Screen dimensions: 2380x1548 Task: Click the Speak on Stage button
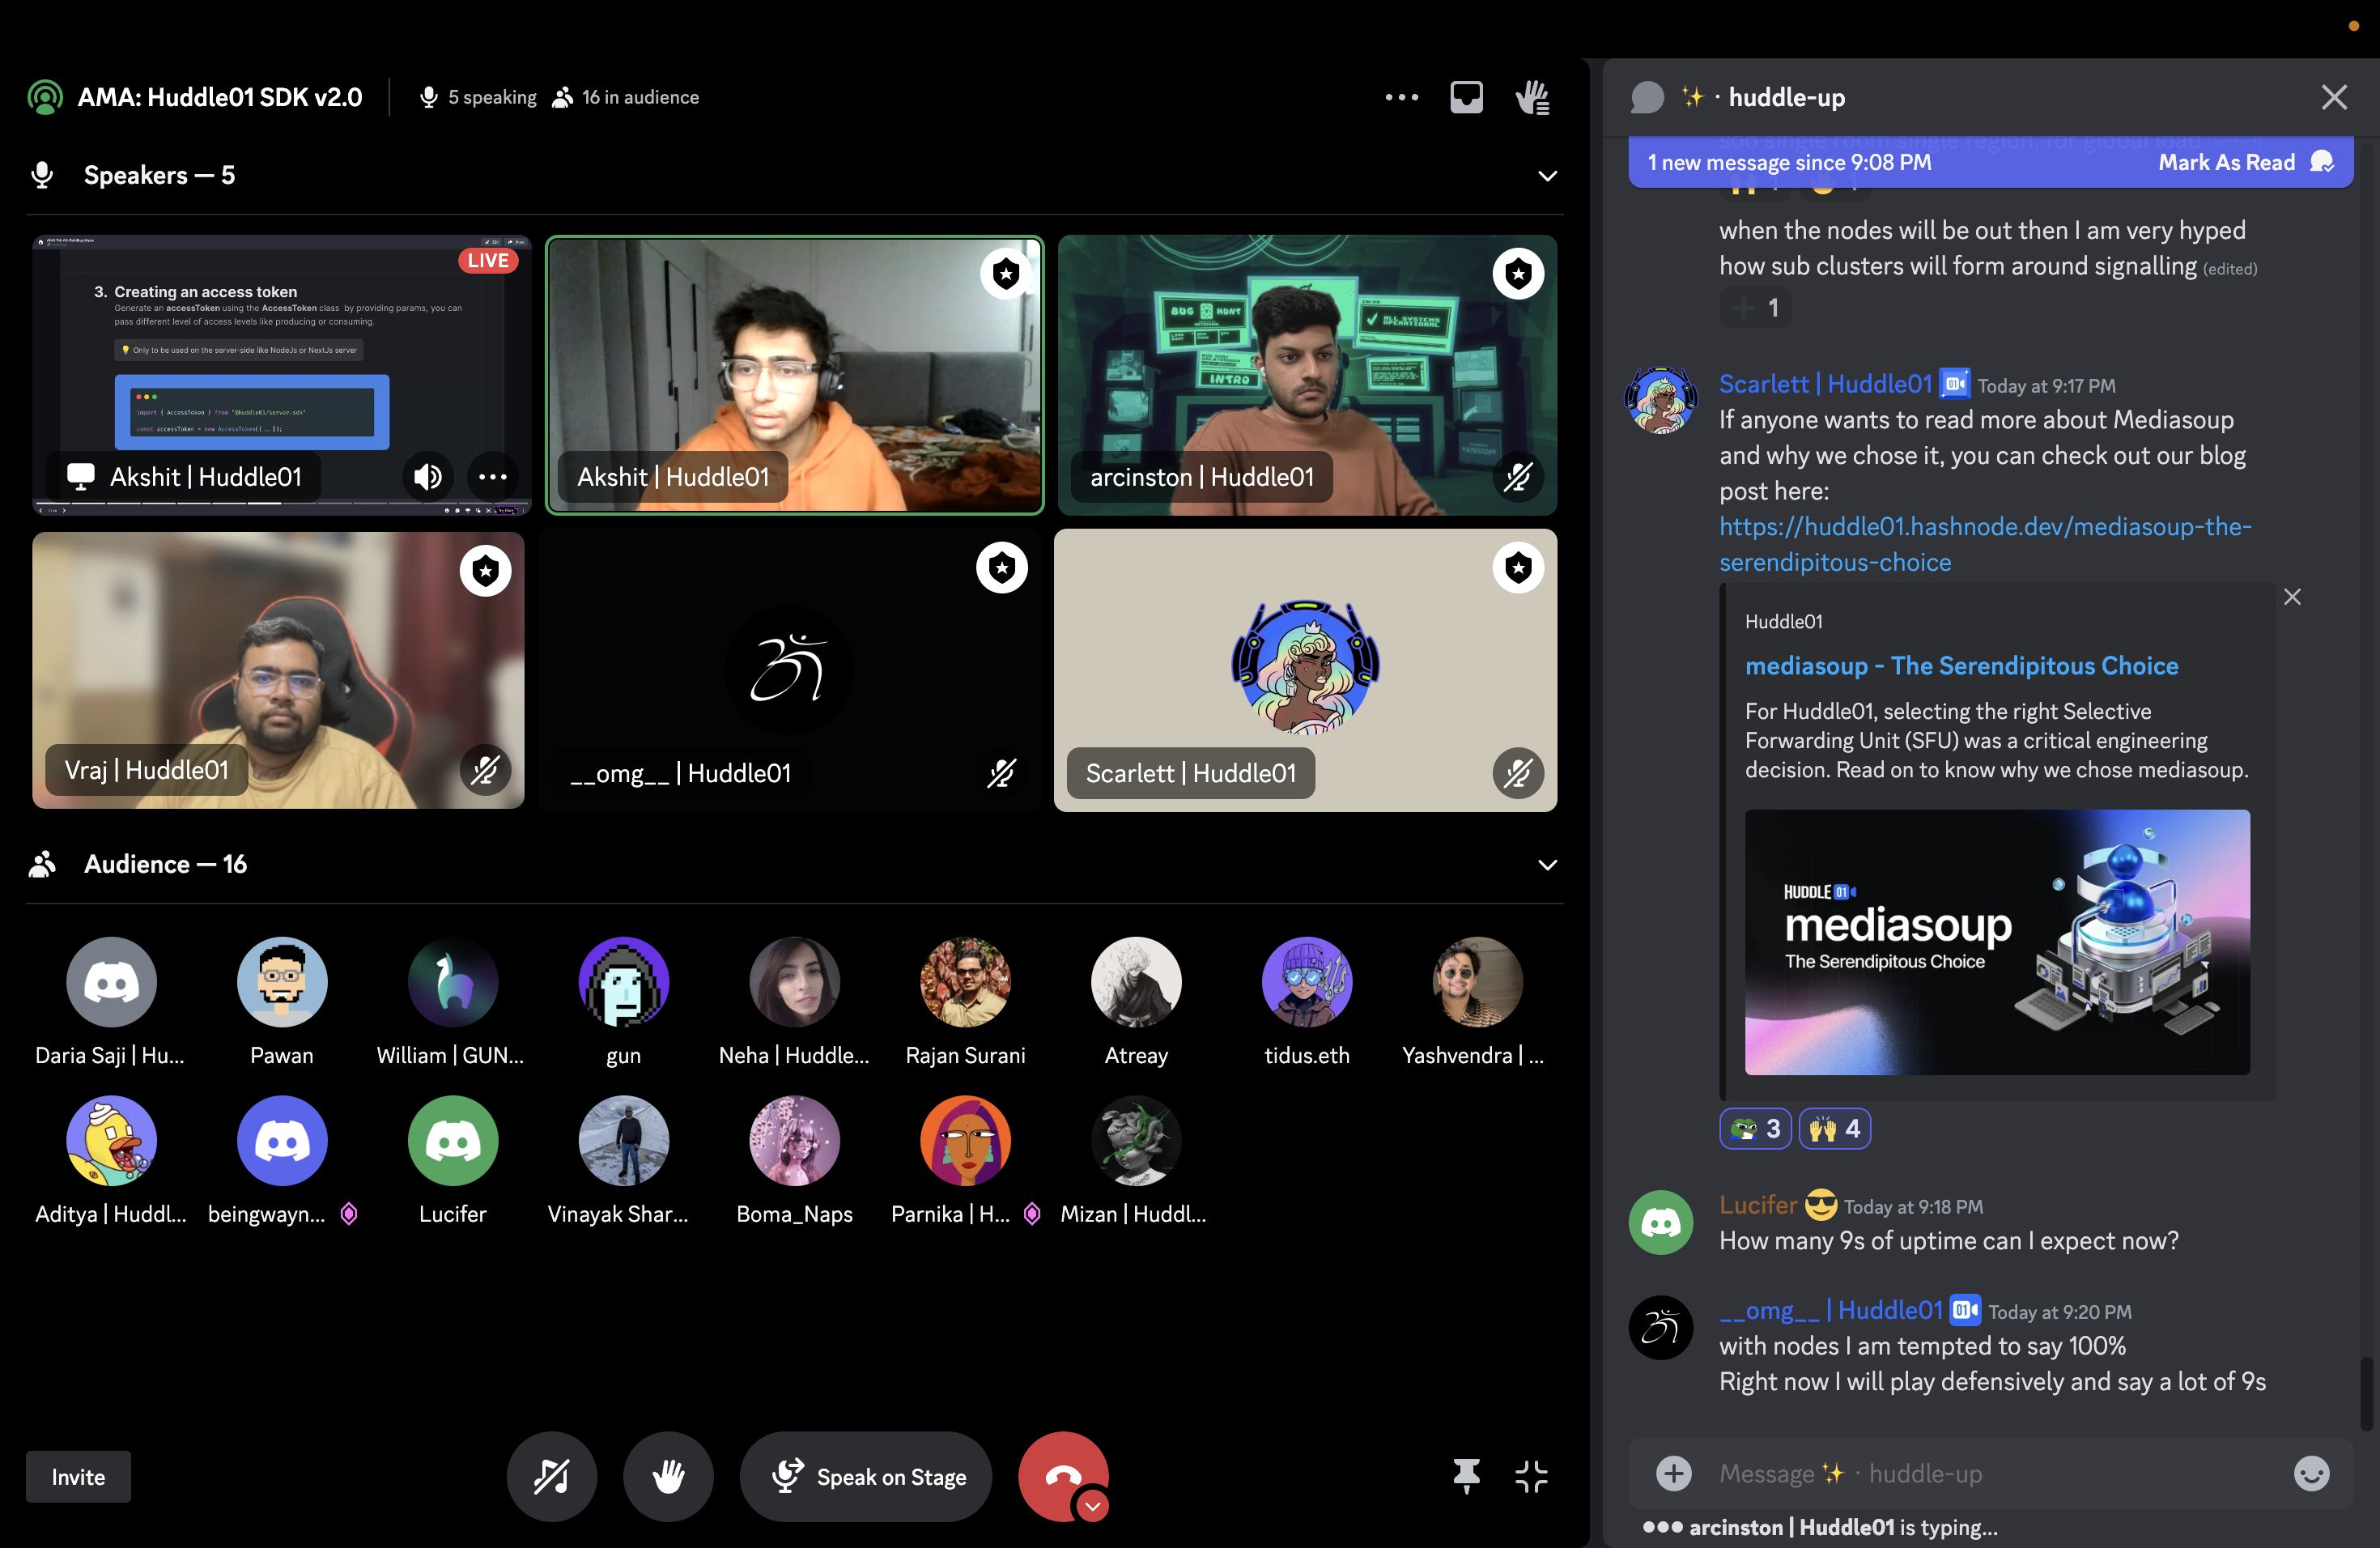(x=866, y=1476)
